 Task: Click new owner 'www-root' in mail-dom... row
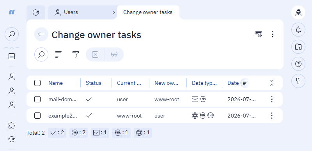[x=167, y=99]
